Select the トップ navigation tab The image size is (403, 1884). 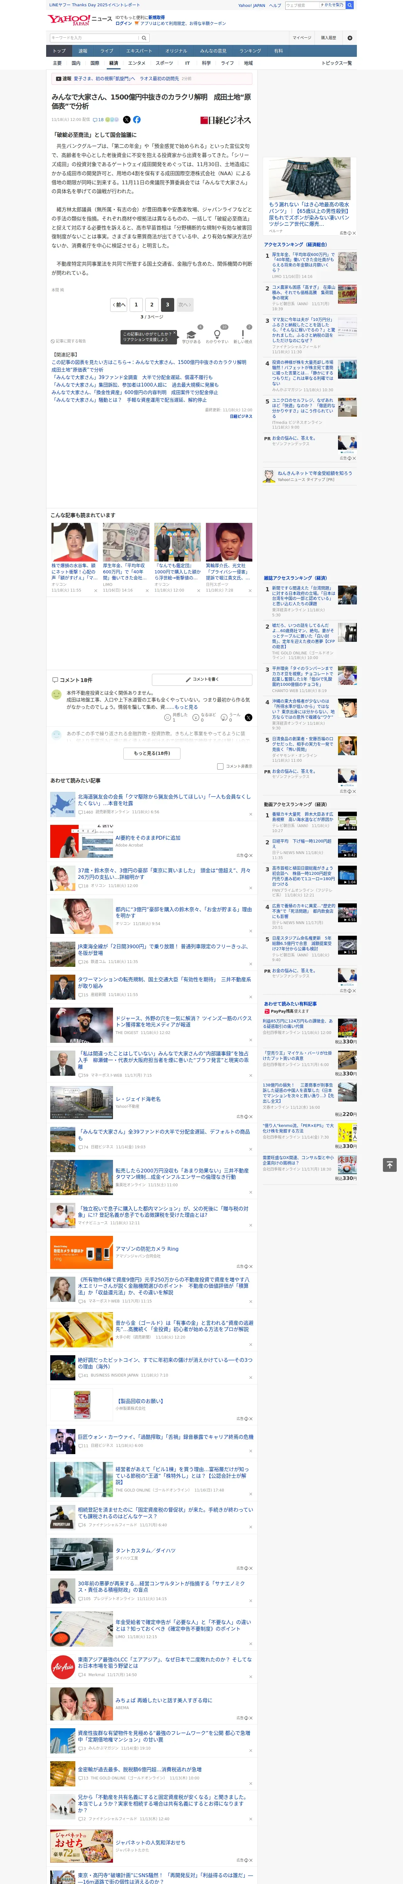tap(59, 51)
